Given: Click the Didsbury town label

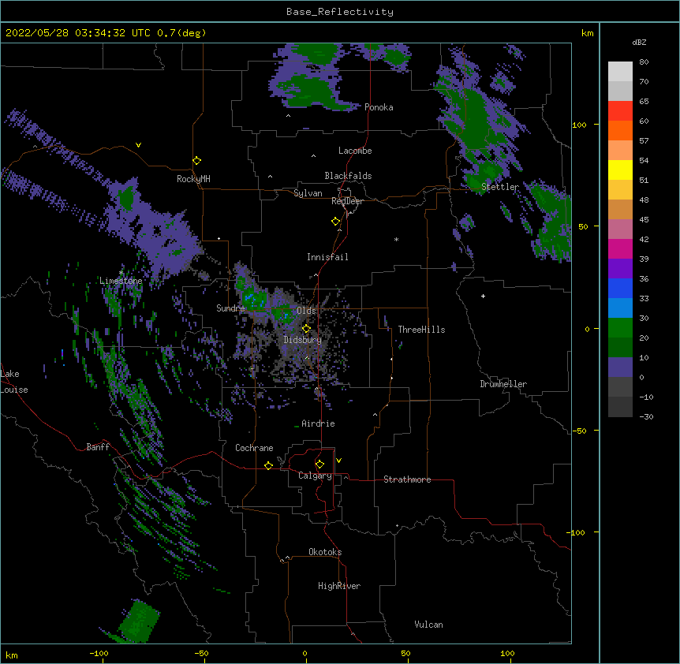Looking at the screenshot, I should tap(303, 340).
